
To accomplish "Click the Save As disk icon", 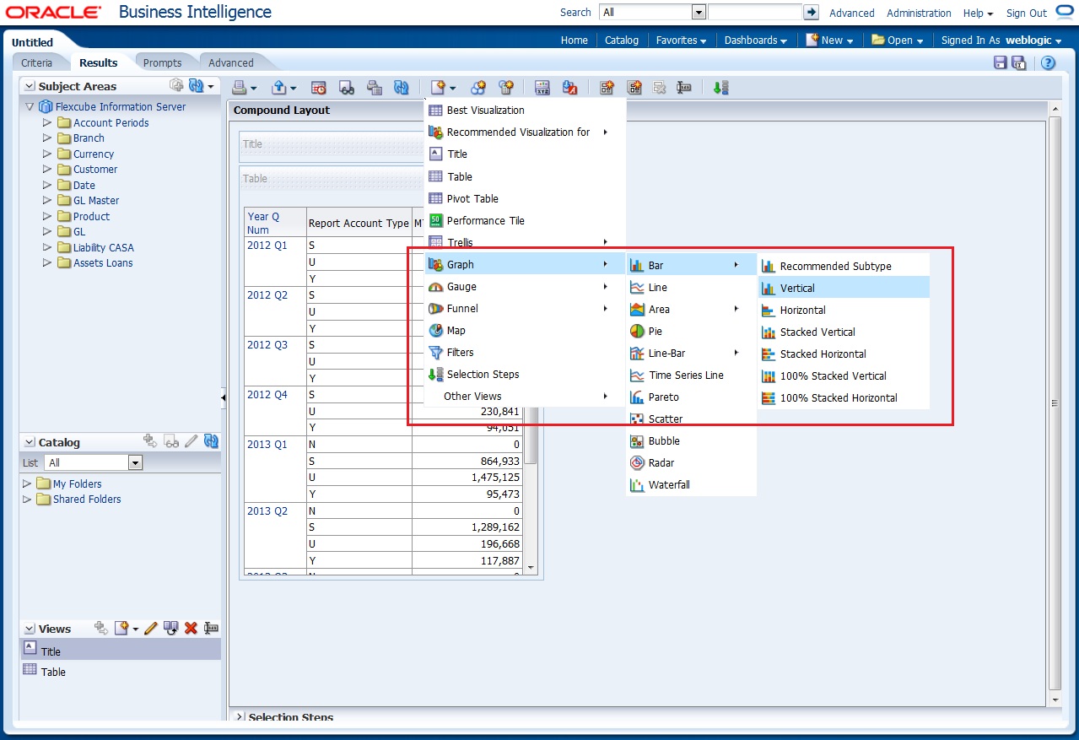I will (1018, 62).
